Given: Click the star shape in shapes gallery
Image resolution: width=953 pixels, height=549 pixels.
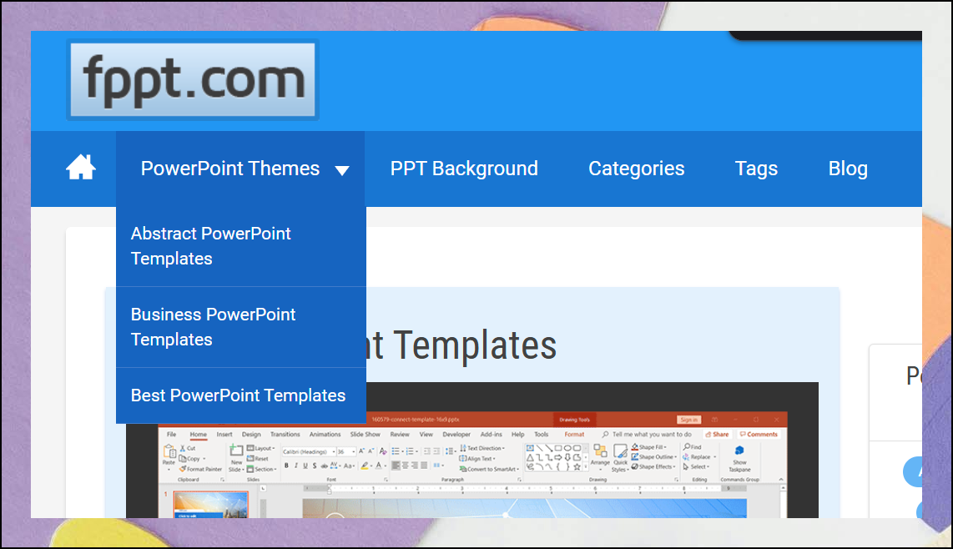Looking at the screenshot, I should (577, 467).
